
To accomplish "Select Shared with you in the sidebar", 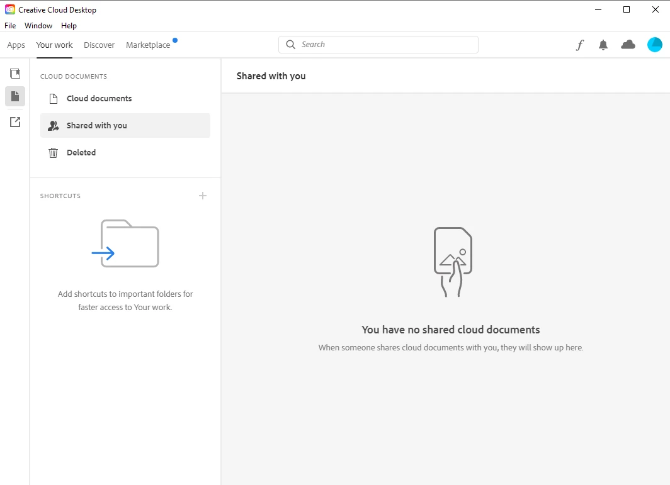I will [125, 126].
